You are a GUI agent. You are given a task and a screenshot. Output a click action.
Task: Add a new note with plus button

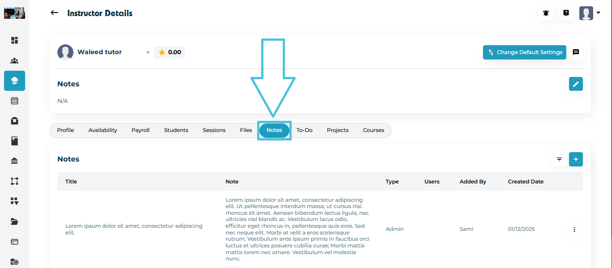point(576,159)
